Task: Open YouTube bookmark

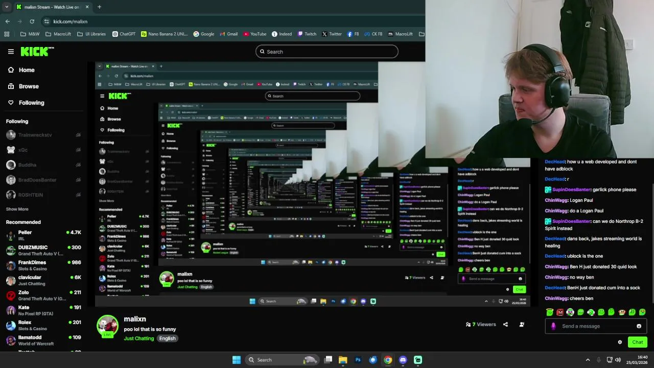Action: [254, 34]
